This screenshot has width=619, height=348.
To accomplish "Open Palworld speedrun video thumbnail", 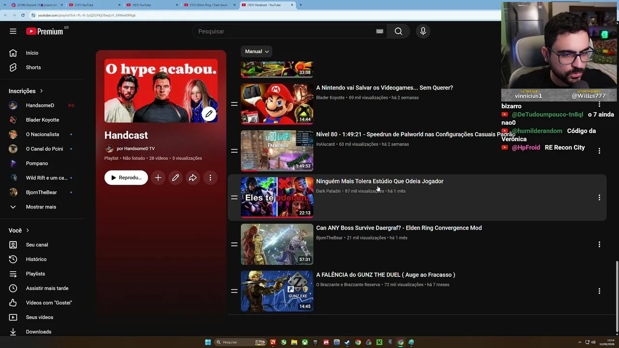I will click(277, 151).
